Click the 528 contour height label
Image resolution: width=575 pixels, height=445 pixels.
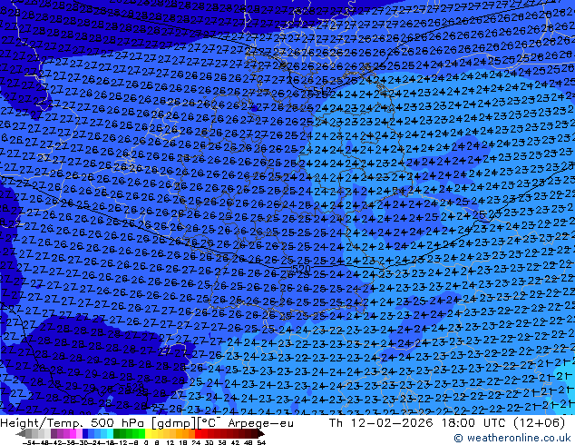tap(134, 387)
